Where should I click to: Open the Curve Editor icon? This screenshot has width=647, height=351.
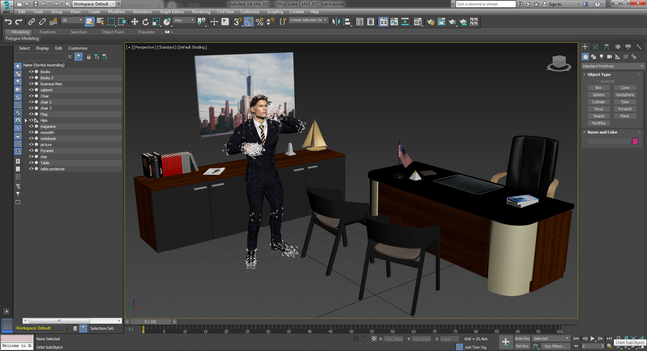click(x=394, y=22)
